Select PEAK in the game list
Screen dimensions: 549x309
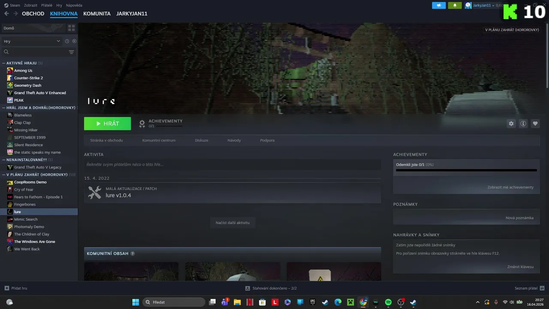pyautogui.click(x=19, y=100)
